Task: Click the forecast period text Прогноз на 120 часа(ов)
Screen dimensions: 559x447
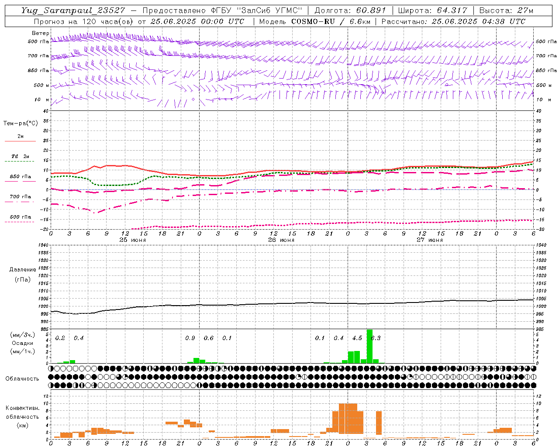Action: pos(84,21)
